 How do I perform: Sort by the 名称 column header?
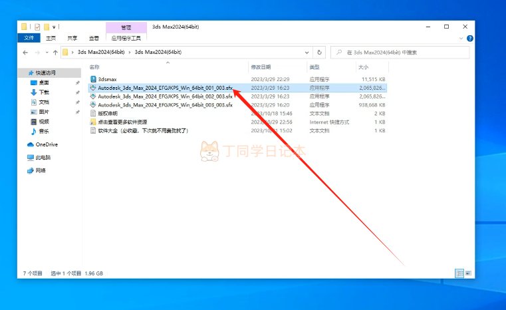click(x=94, y=67)
